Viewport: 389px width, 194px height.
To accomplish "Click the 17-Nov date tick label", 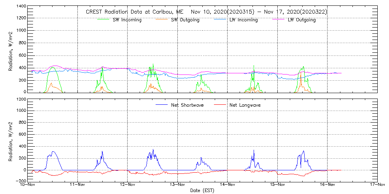I will [x=377, y=185].
